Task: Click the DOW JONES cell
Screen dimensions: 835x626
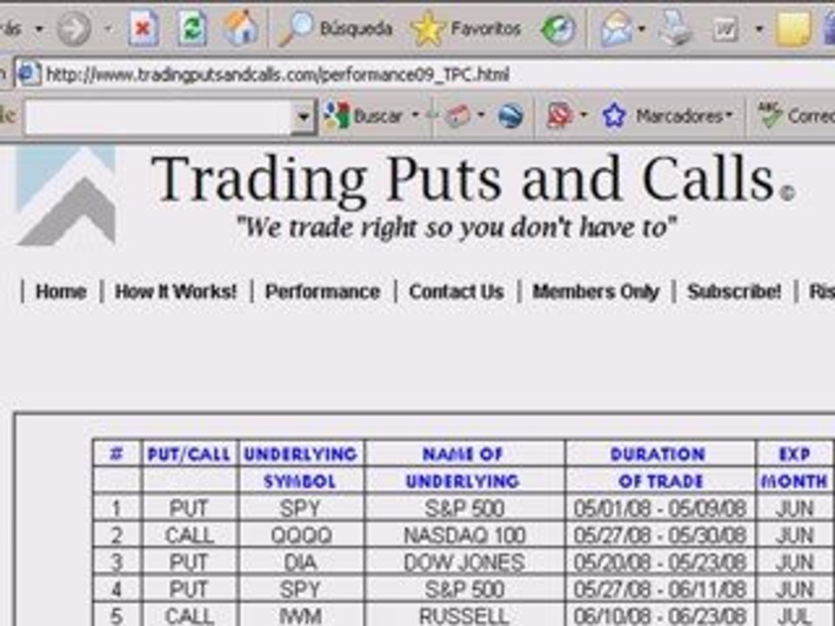Action: (x=464, y=563)
